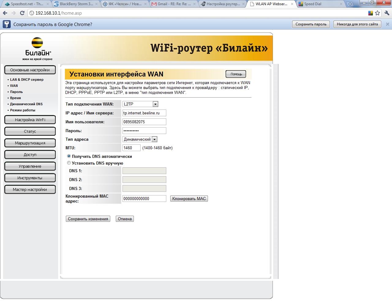Click the browser Back arrow
This screenshot has height=301, width=392.
(5, 13)
